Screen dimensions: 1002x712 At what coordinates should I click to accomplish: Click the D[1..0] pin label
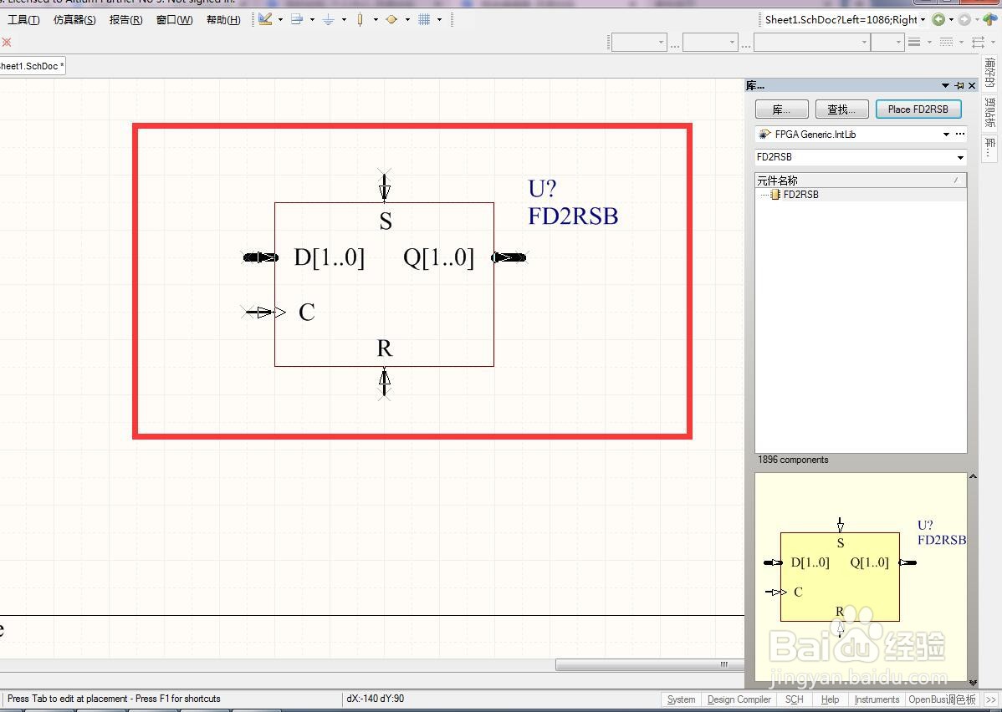tap(329, 257)
